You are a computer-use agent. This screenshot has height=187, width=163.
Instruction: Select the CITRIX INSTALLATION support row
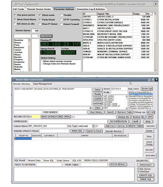[x=117, y=19]
